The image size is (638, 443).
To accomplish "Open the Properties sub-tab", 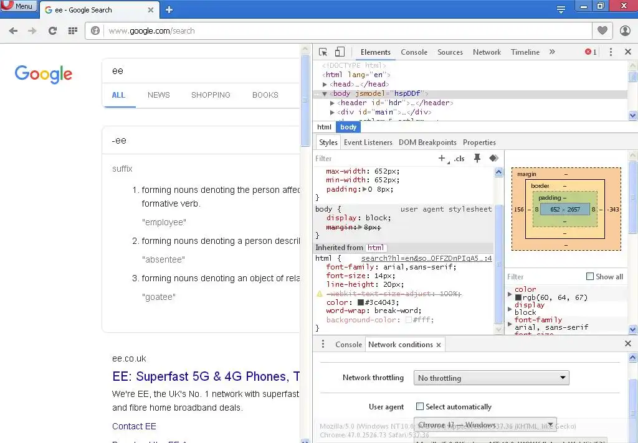I will pyautogui.click(x=479, y=142).
